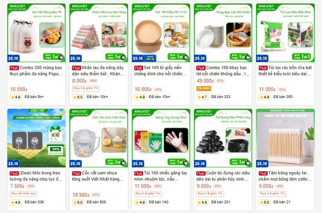Open Tăm bông ngoáy tai product image
Image resolution: width=322 pixels, height=213 pixels.
(285, 138)
